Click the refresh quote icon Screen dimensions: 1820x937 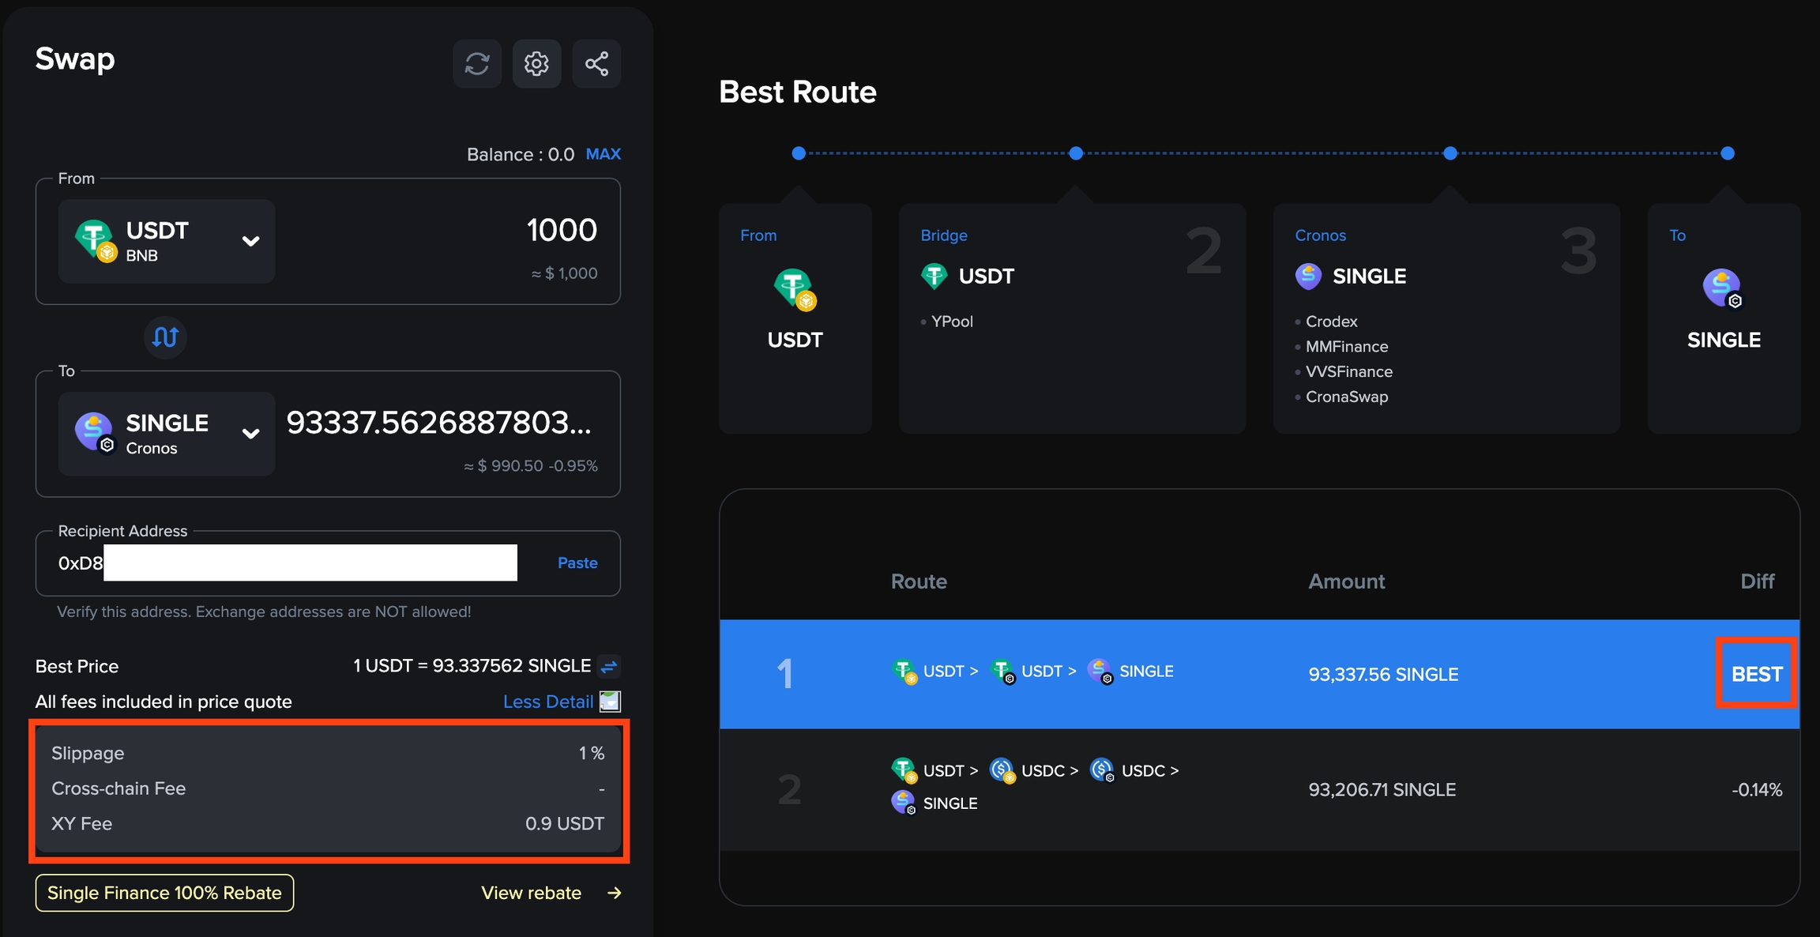click(476, 64)
